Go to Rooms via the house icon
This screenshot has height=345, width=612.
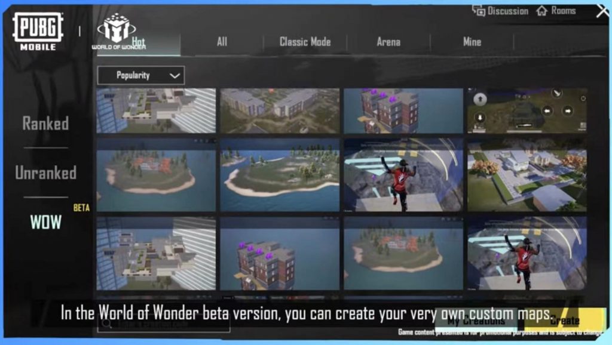541,11
